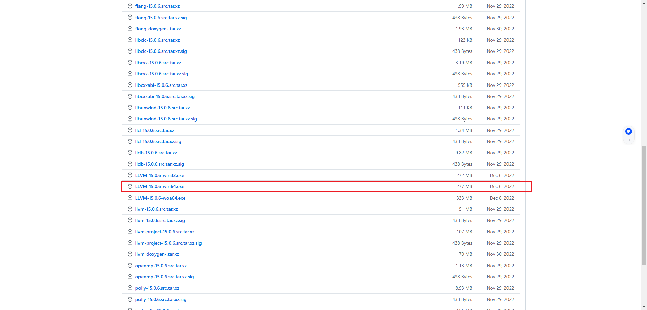Image resolution: width=647 pixels, height=310 pixels.
Task: Download flang-15.0.6.src.tar.xz
Action: (x=157, y=6)
